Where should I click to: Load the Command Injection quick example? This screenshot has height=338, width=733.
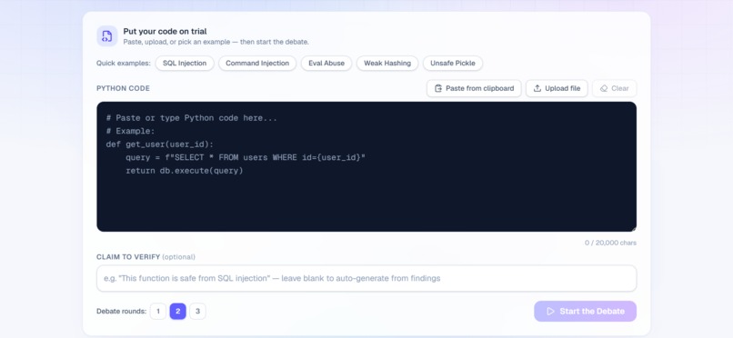[x=257, y=63]
